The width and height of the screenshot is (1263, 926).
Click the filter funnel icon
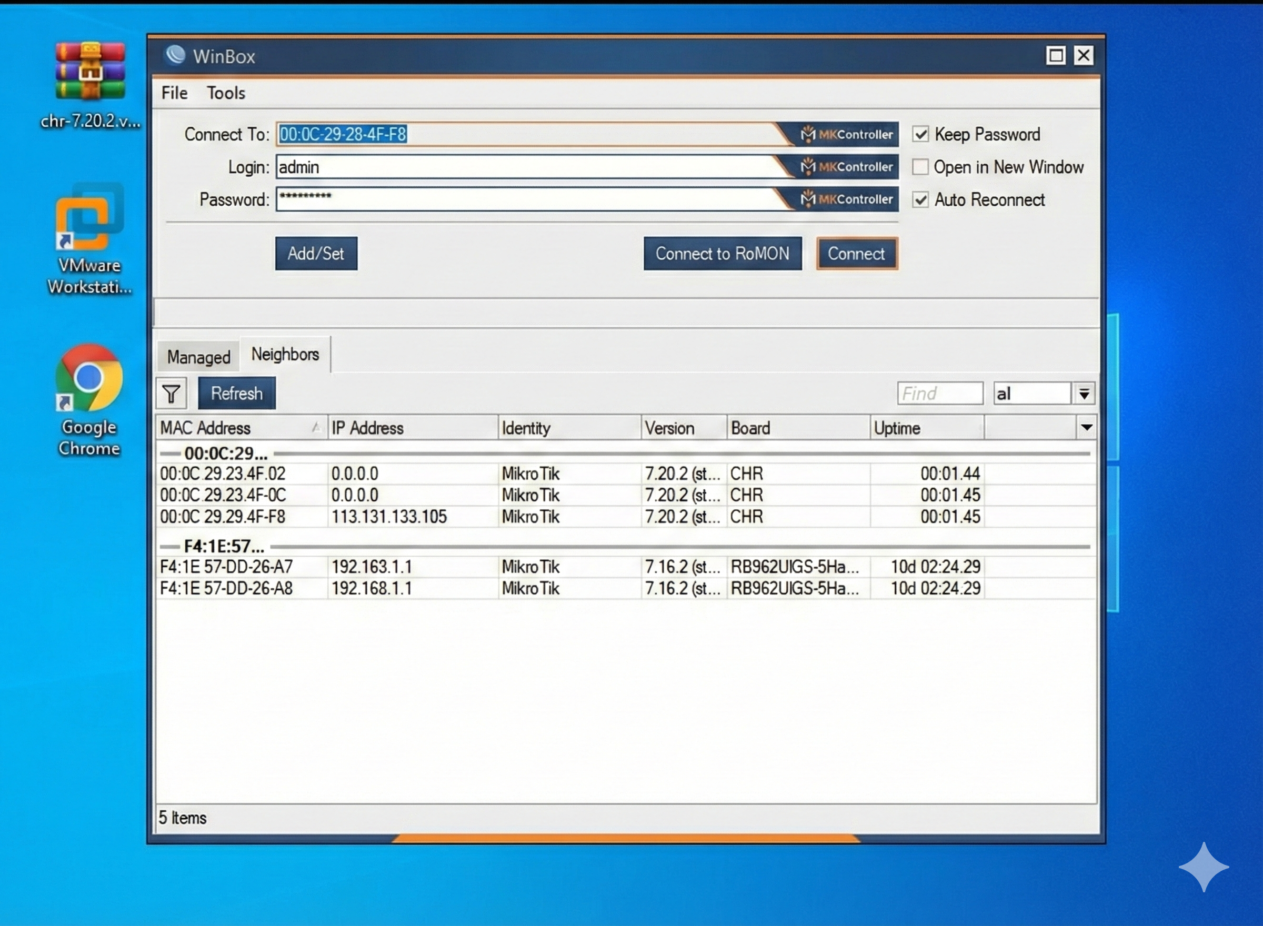[x=172, y=394]
